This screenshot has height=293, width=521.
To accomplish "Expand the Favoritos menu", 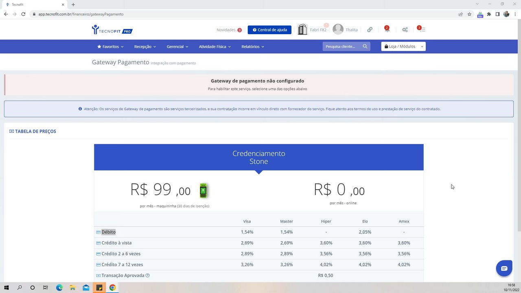I will point(110,46).
